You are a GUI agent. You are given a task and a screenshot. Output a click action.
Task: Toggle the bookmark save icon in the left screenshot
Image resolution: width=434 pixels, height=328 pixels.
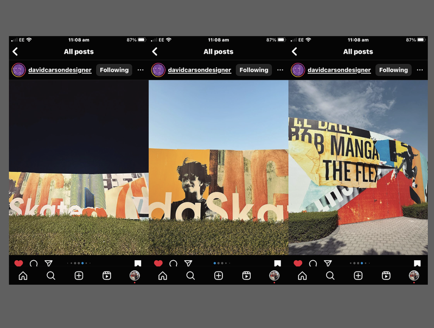click(x=138, y=263)
